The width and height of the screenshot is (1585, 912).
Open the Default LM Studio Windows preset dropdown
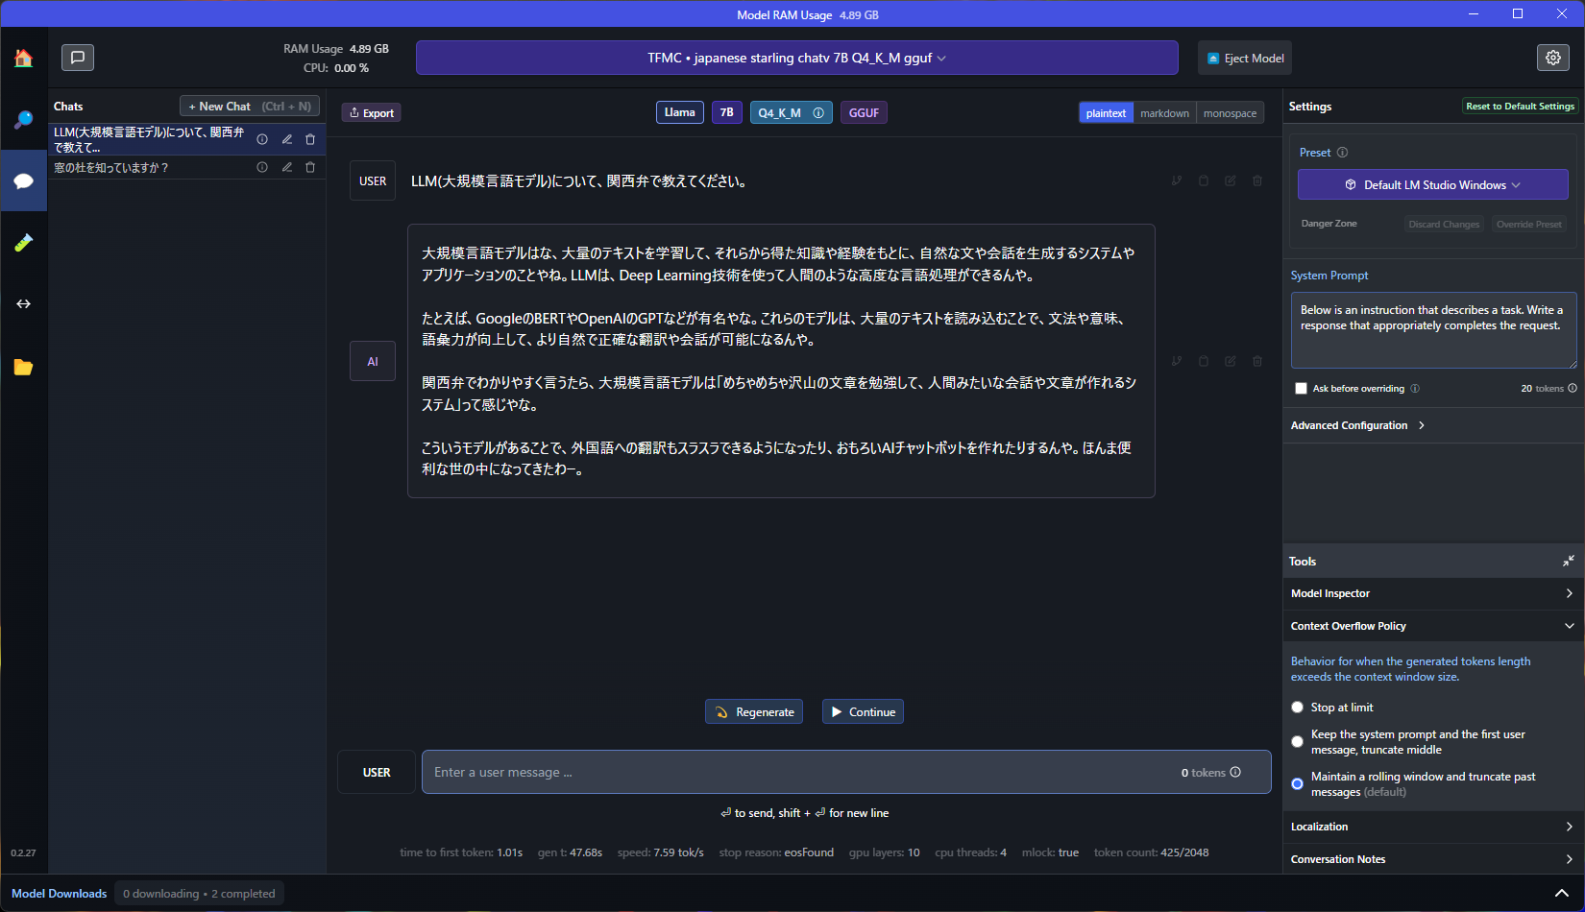[x=1432, y=184]
